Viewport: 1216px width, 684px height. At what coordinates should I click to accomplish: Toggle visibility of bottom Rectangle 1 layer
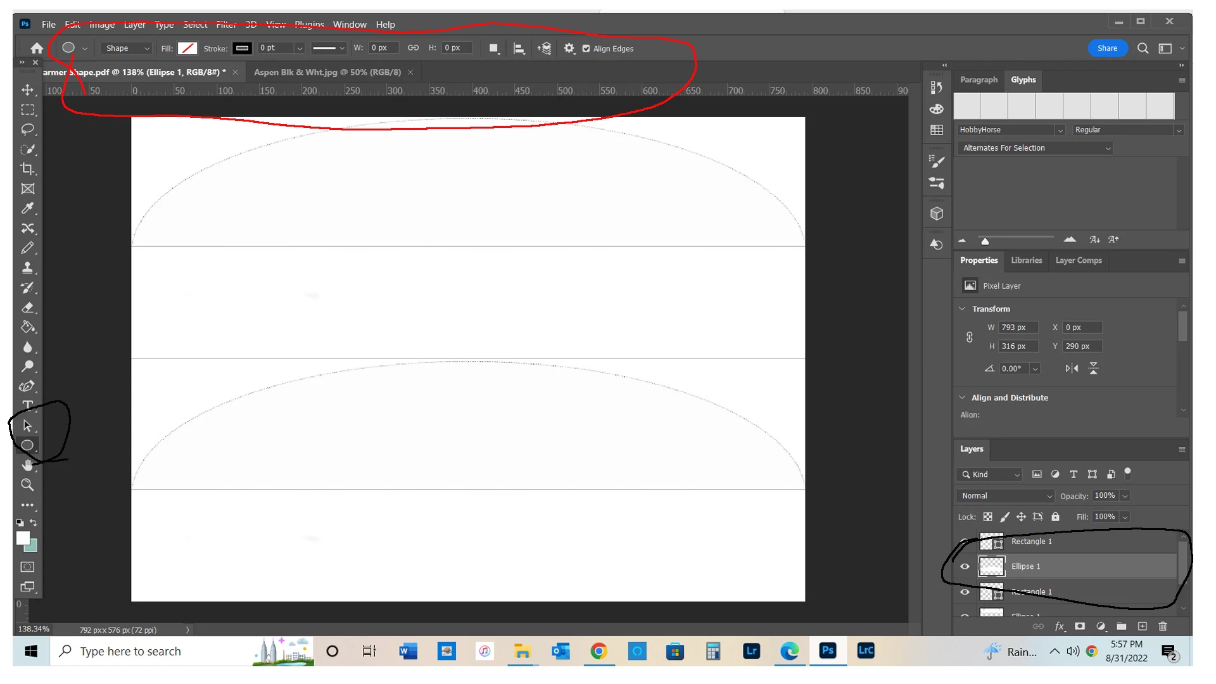click(x=965, y=592)
